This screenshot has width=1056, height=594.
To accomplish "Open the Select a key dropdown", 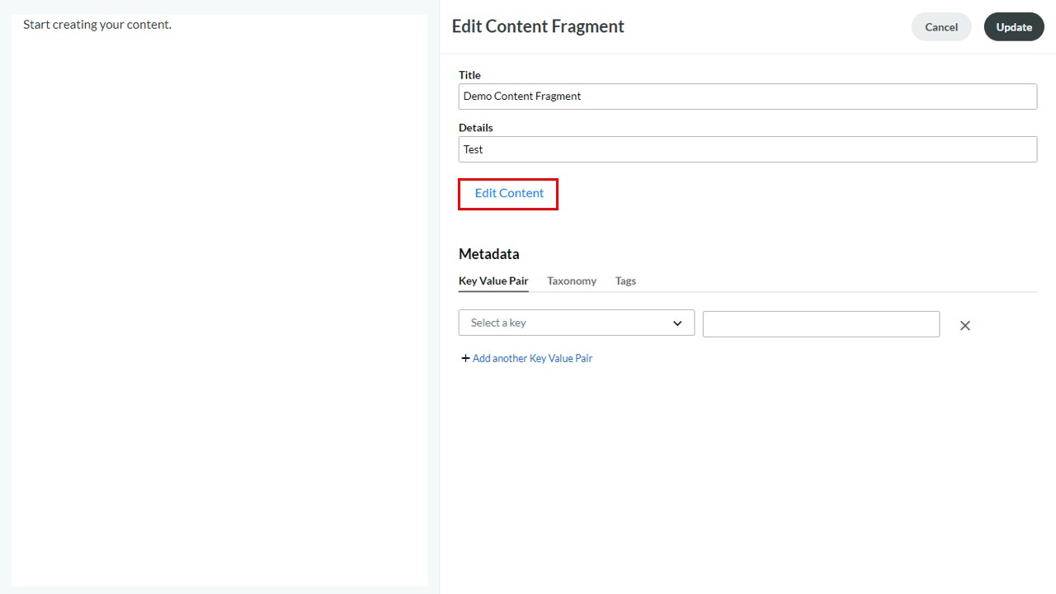I will click(x=576, y=323).
